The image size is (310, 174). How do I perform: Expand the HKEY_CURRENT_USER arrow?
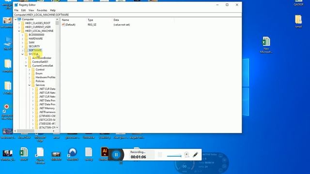(19, 27)
